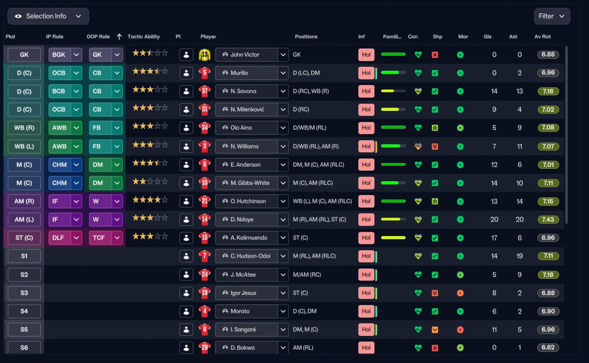The width and height of the screenshot is (589, 363).
Task: Click the S5 substitute slot button
Action: coord(24,330)
